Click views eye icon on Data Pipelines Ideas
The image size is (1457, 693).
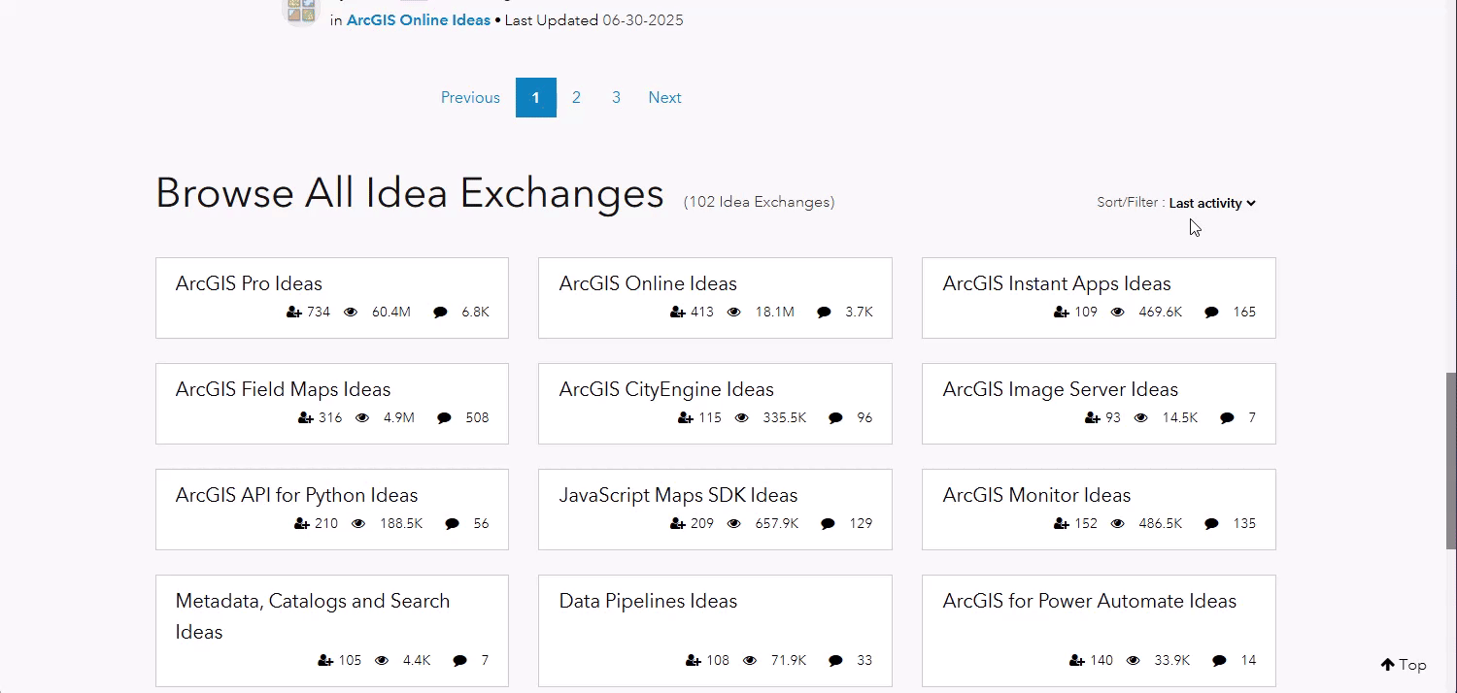click(750, 661)
